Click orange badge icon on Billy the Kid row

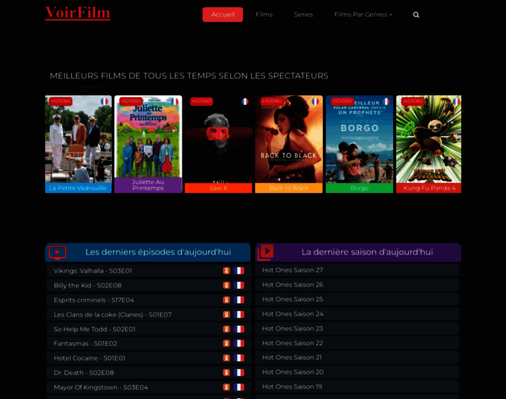click(x=226, y=285)
